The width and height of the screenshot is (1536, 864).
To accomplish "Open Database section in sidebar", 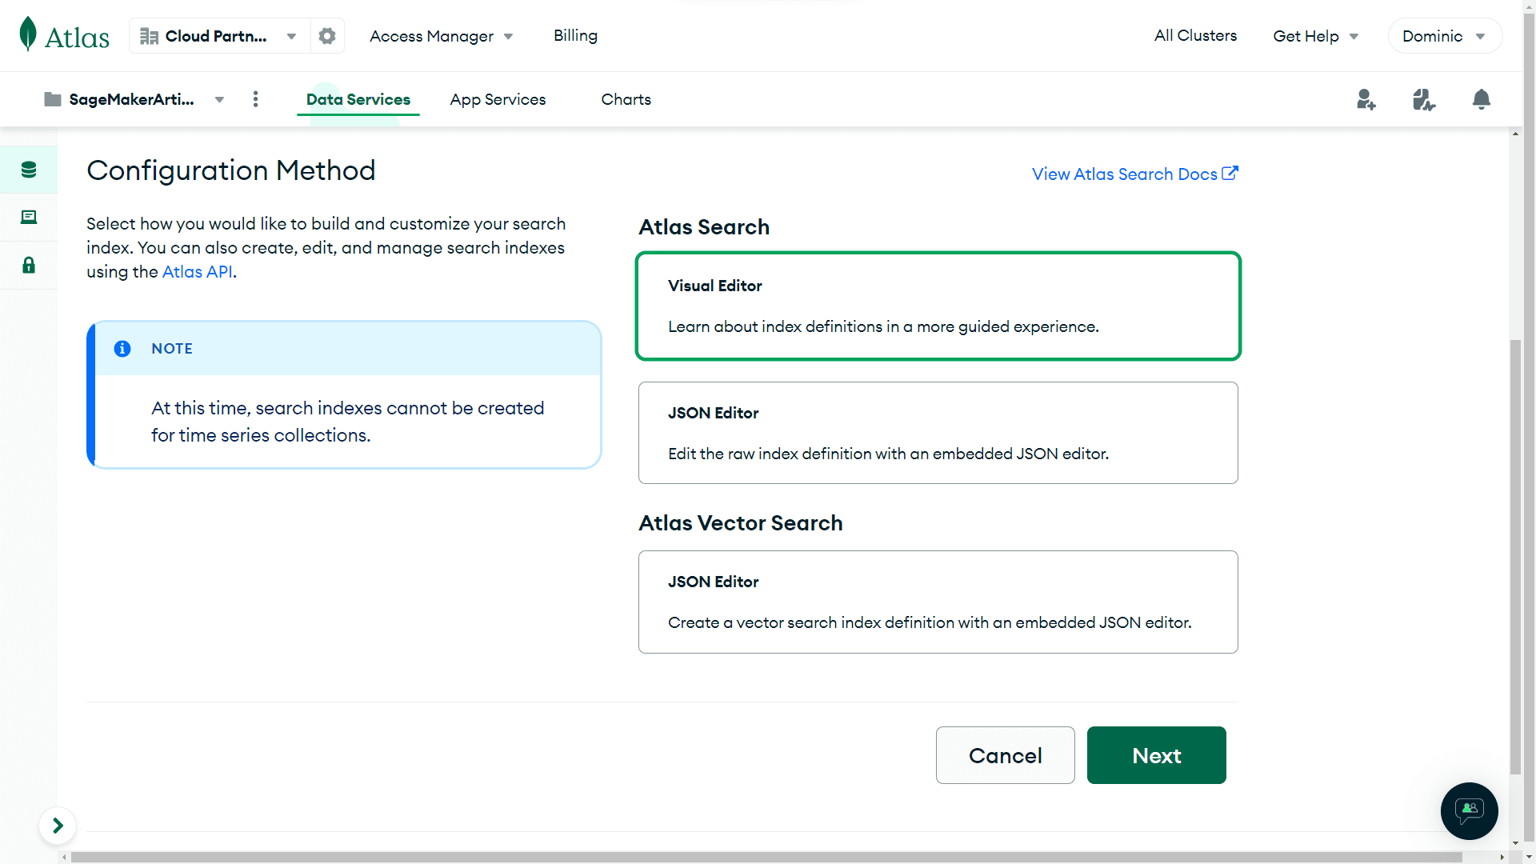I will [x=29, y=170].
